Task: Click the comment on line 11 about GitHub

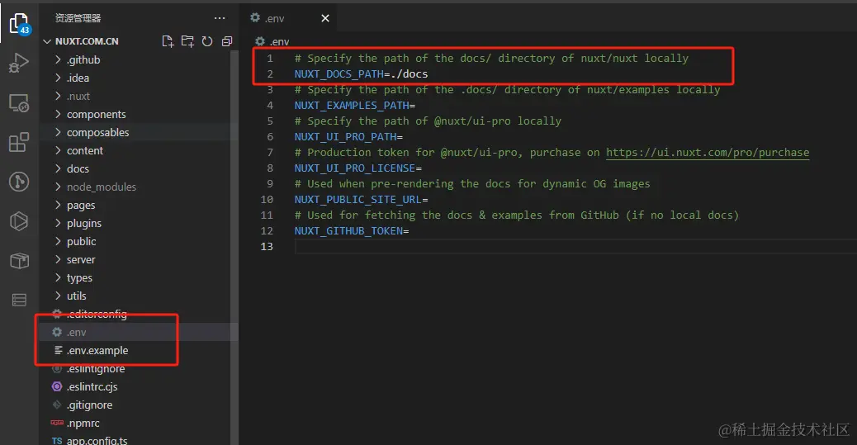Action: click(x=517, y=215)
